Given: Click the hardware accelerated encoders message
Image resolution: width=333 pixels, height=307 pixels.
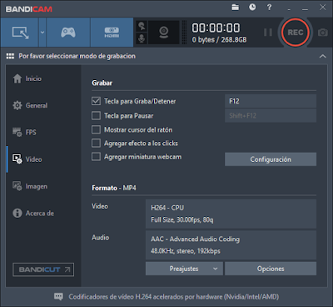Looking at the screenshot, I should pos(174,297).
